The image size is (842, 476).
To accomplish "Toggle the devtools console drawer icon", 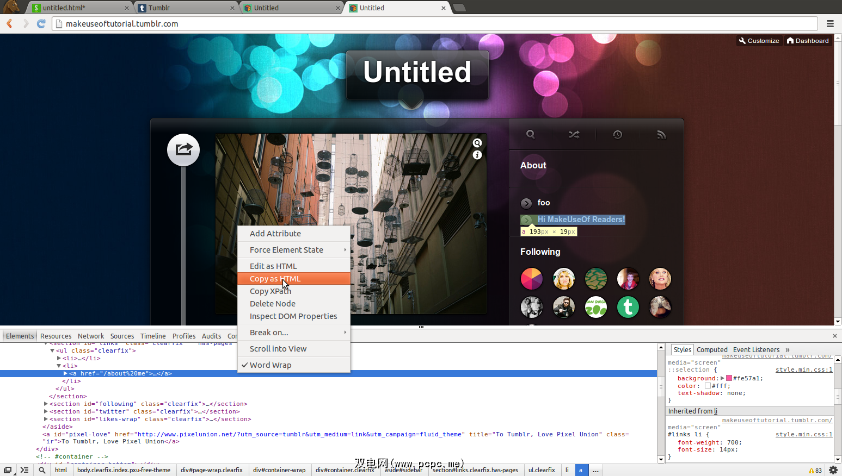I will click(x=24, y=470).
